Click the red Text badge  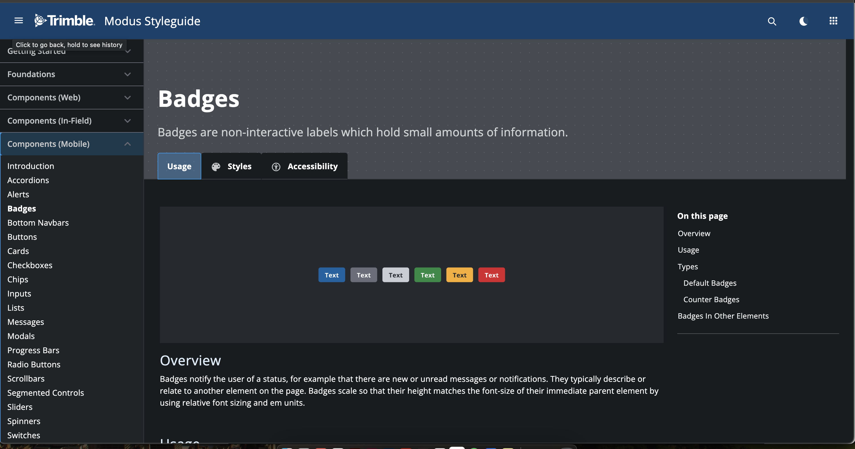491,275
